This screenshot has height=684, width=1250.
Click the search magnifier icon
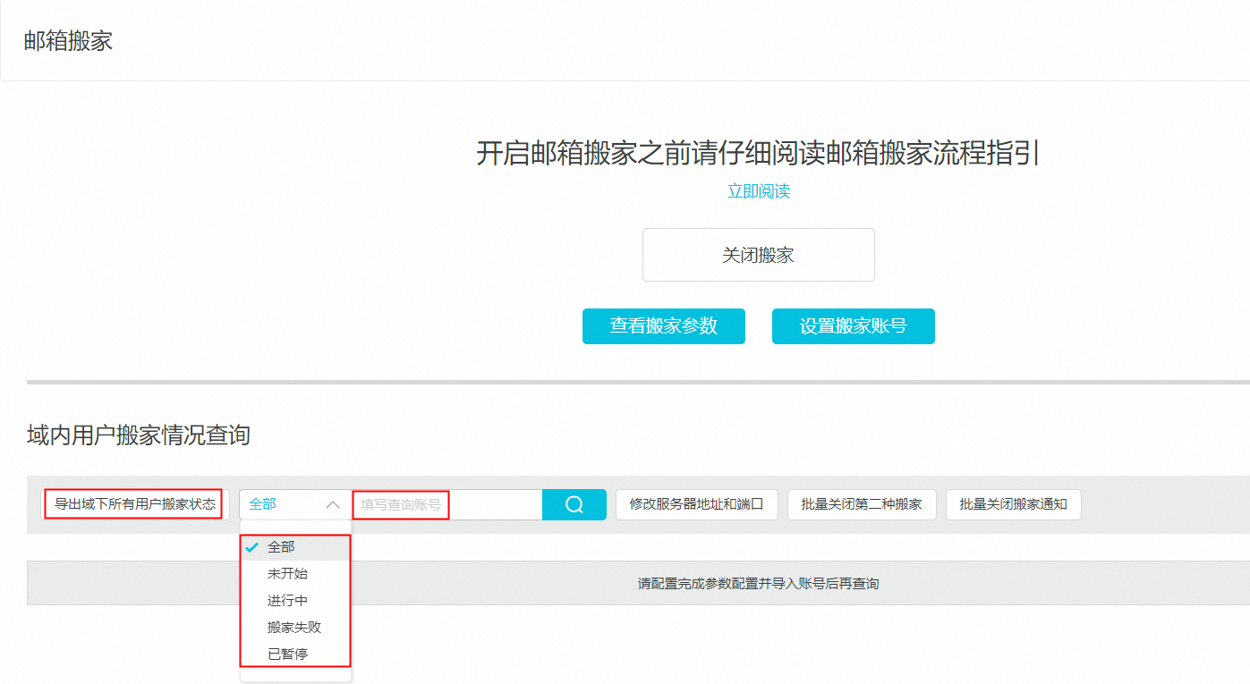(x=574, y=504)
